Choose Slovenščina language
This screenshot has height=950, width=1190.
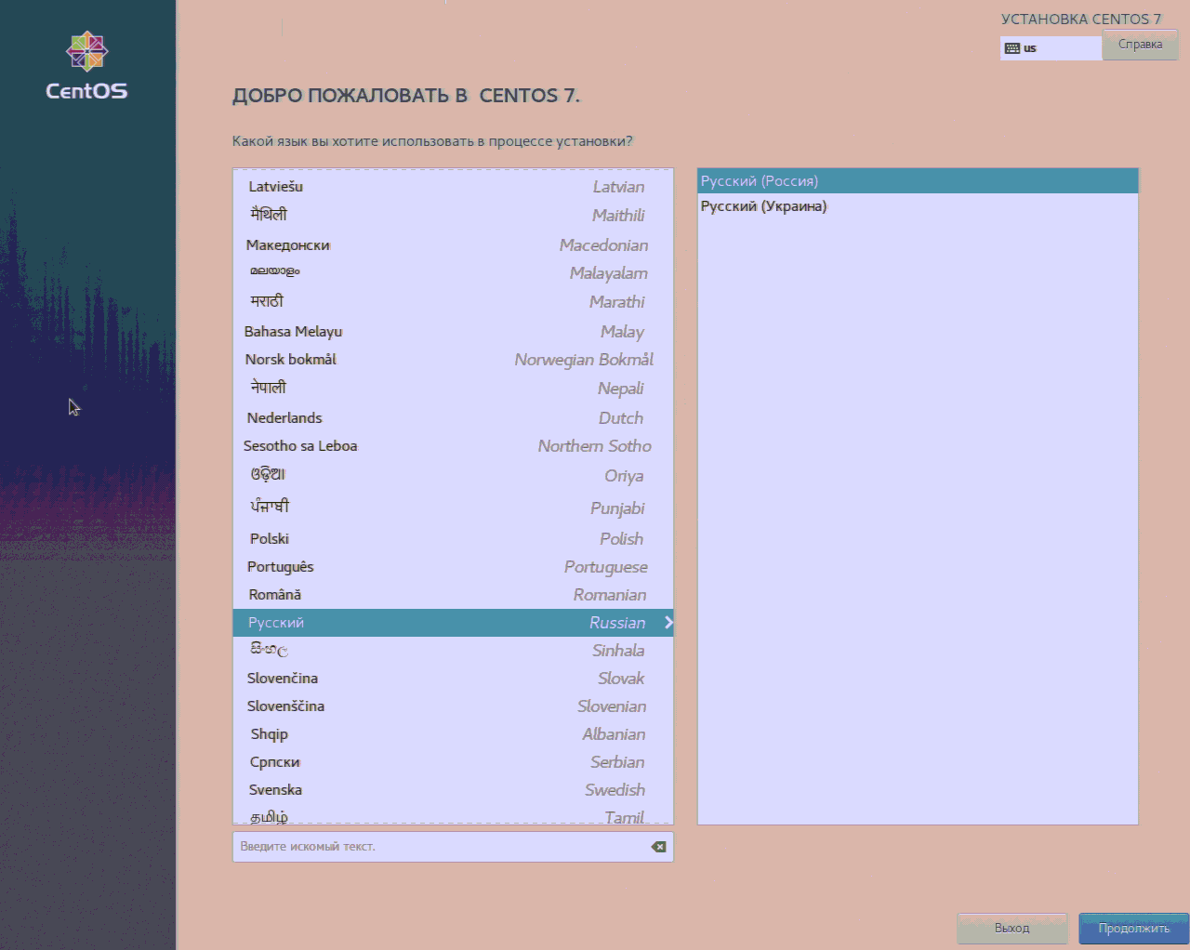453,706
